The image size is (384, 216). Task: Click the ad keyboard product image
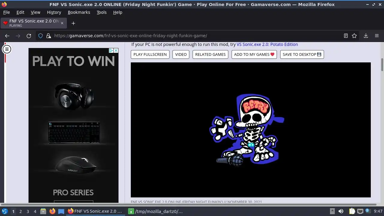[x=74, y=132]
